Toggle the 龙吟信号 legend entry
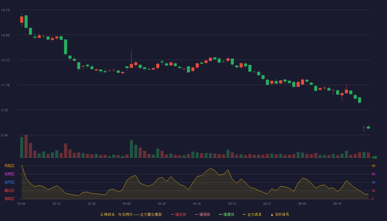This screenshot has width=387, height=221. (x=279, y=214)
